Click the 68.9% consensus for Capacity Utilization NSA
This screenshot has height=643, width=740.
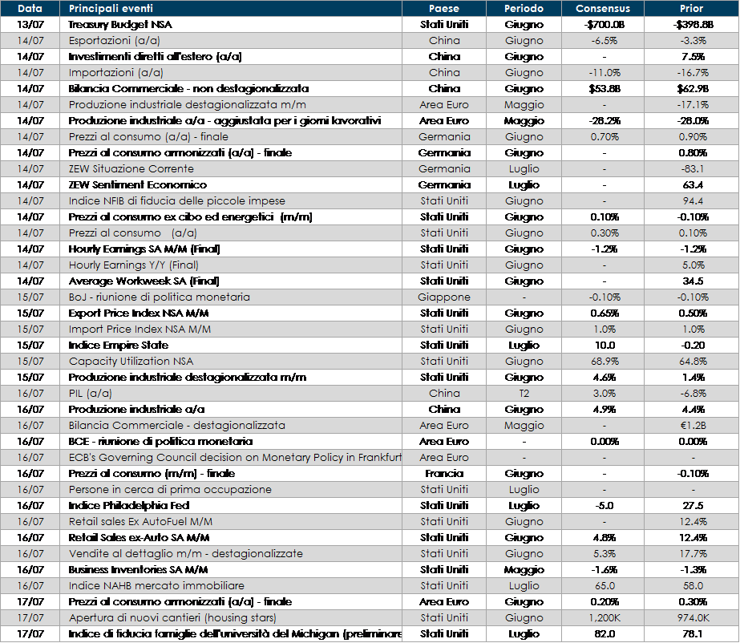click(x=603, y=362)
